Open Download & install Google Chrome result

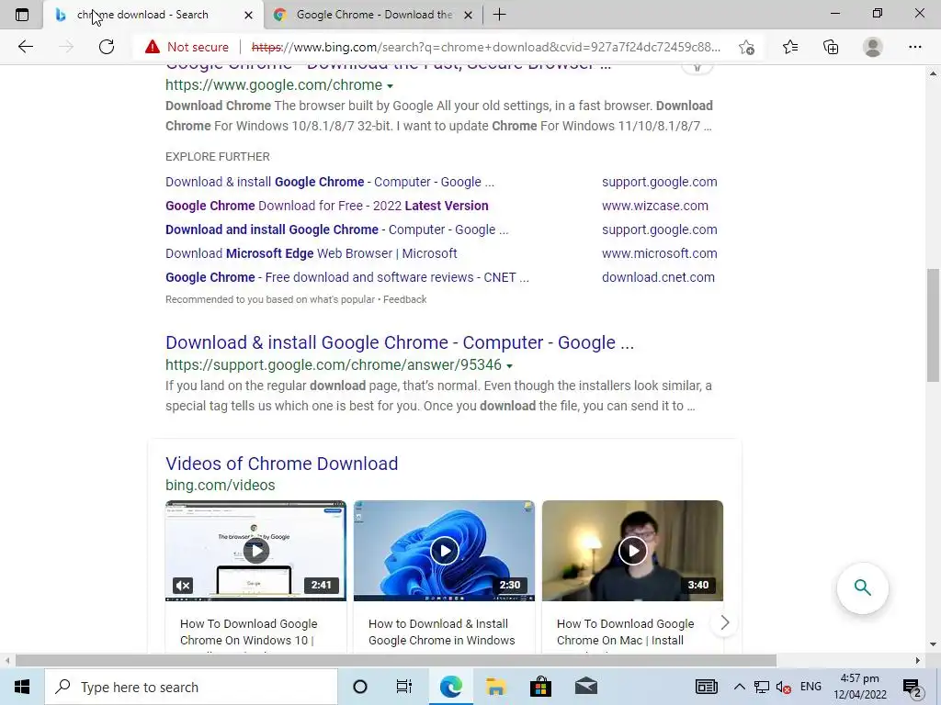tap(400, 342)
